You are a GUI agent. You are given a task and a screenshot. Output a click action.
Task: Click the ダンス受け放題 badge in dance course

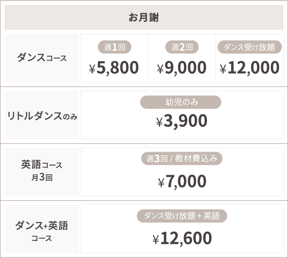pyautogui.click(x=250, y=47)
